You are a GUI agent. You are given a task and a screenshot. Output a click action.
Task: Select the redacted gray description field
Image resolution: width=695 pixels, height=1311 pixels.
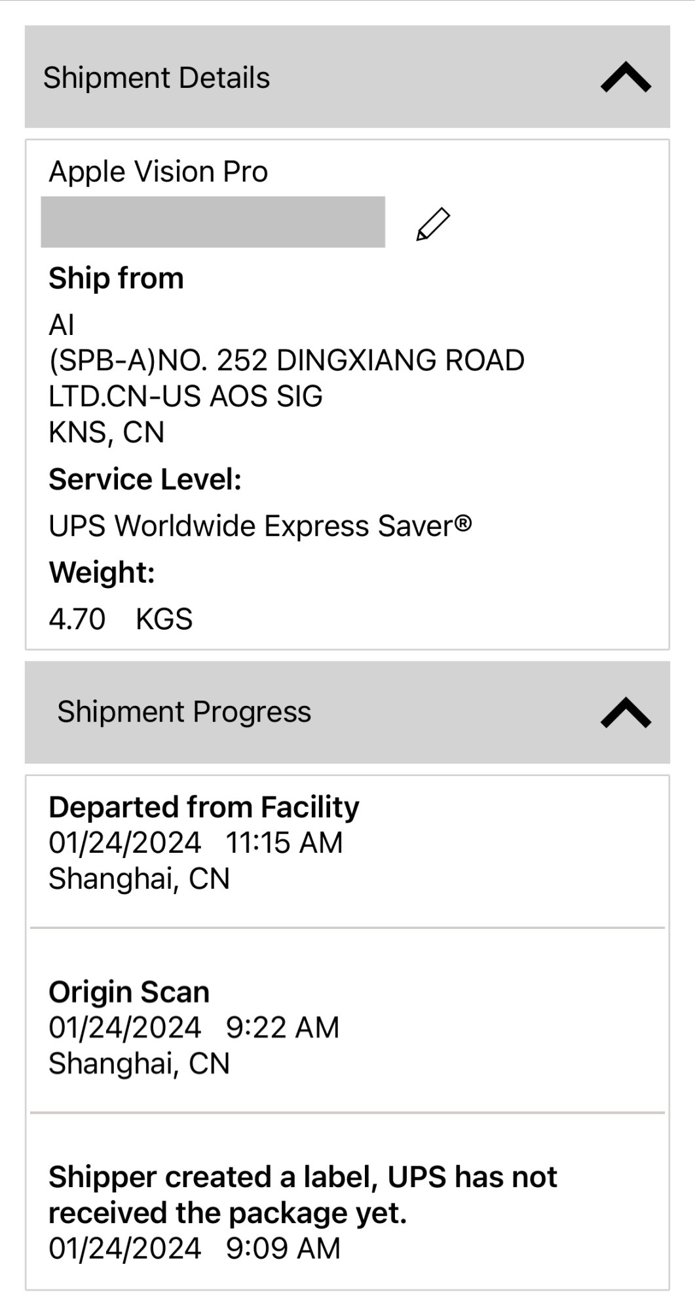(x=213, y=222)
